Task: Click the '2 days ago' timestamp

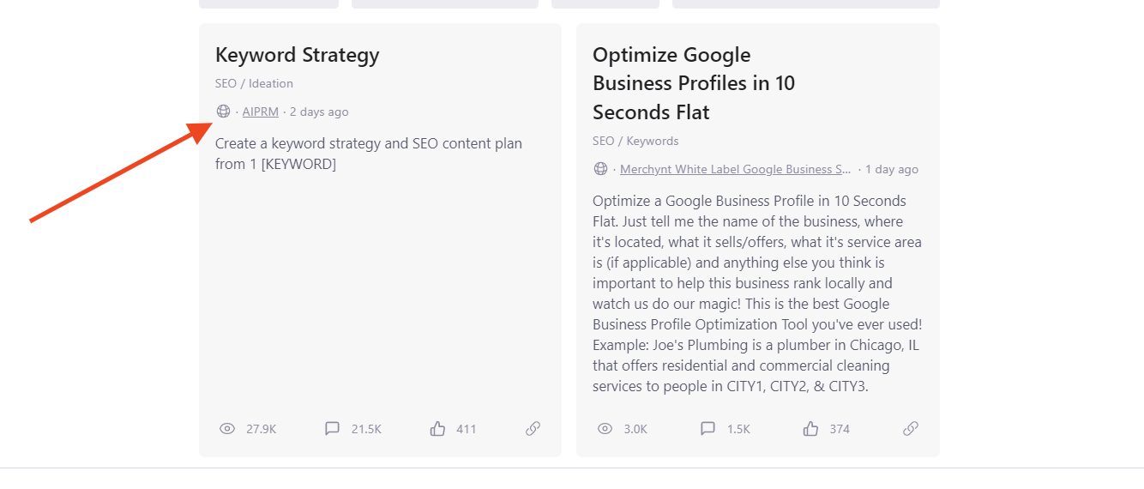Action: pos(319,112)
